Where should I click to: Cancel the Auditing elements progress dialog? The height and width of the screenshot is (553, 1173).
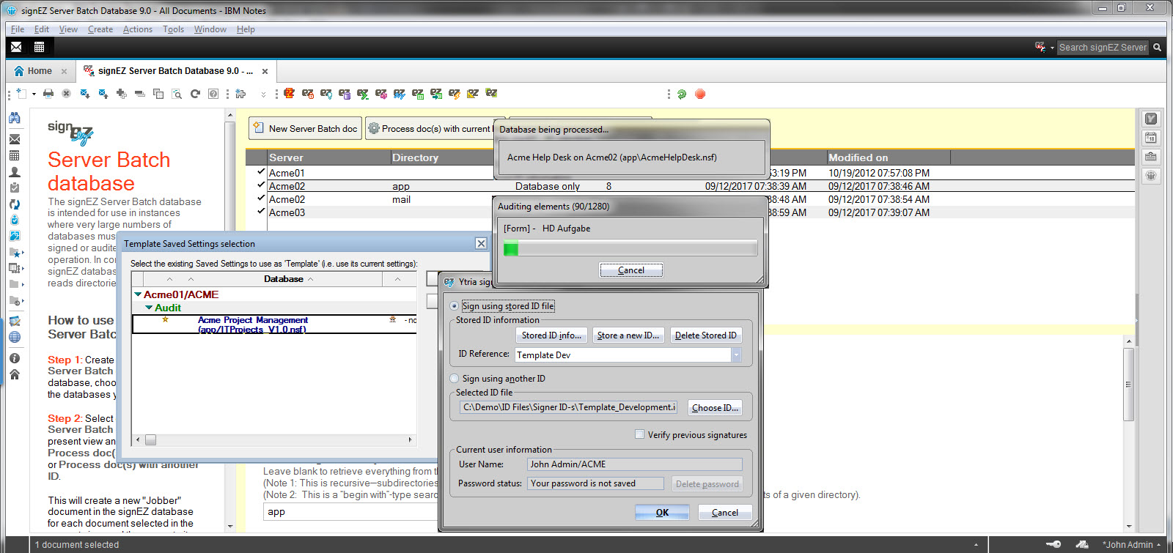coord(631,270)
